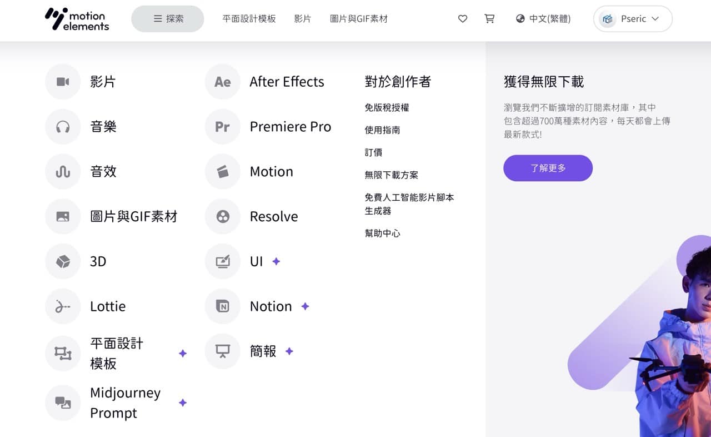Open the 平面設計模板 top navigation item
This screenshot has width=711, height=437.
coord(249,19)
